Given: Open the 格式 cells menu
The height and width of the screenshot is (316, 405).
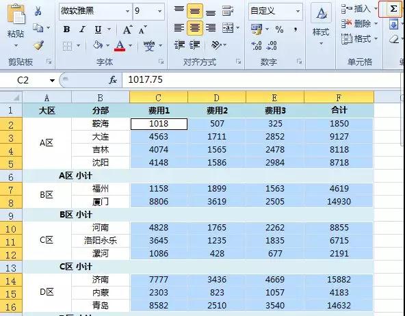Looking at the screenshot, I should (358, 39).
